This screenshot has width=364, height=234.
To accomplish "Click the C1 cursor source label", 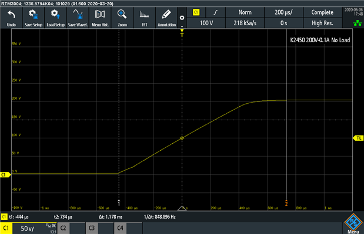I will [x=4, y=217].
